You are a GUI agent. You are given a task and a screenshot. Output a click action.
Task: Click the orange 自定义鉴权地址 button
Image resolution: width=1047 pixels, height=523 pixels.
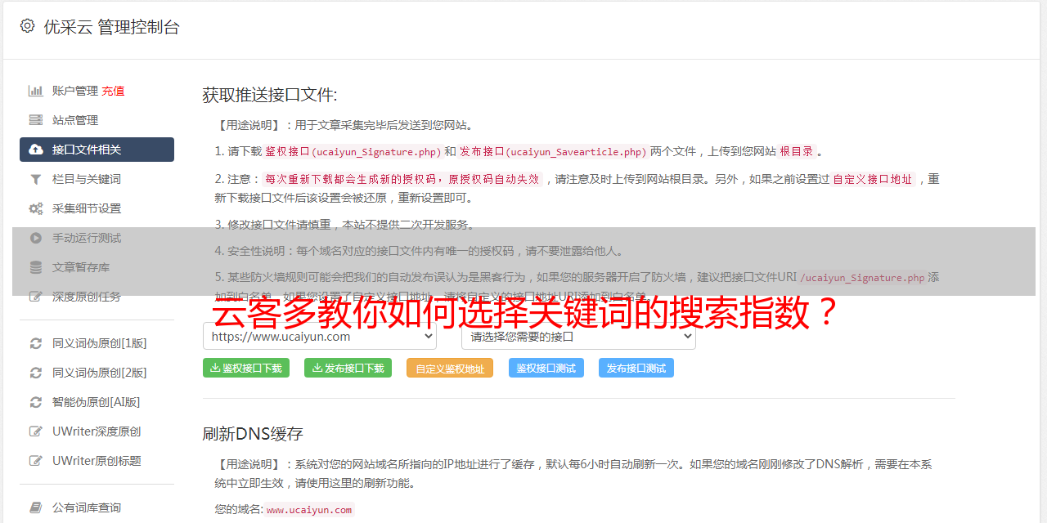(450, 368)
